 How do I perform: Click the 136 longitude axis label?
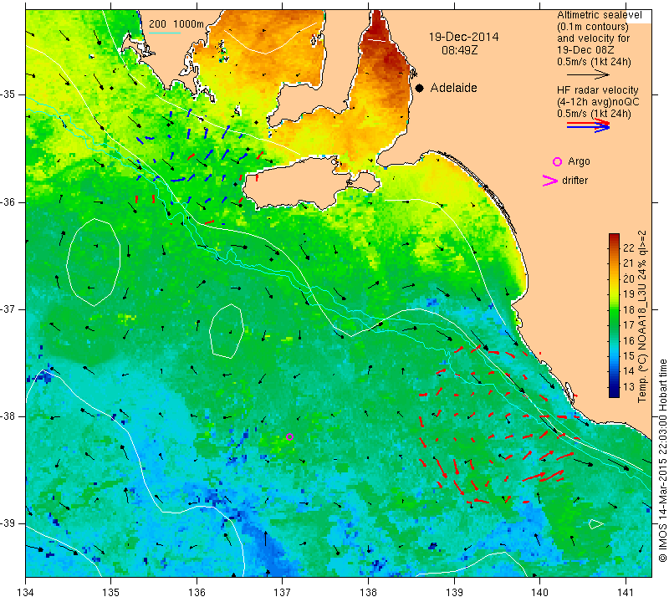point(197,593)
